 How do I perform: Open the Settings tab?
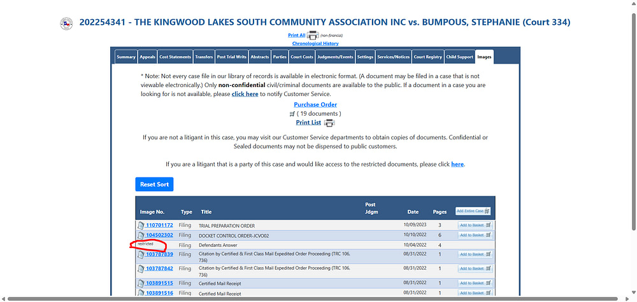point(365,57)
